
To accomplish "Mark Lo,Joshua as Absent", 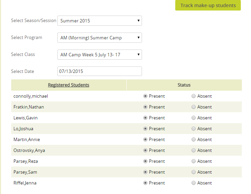I will 194,129.
